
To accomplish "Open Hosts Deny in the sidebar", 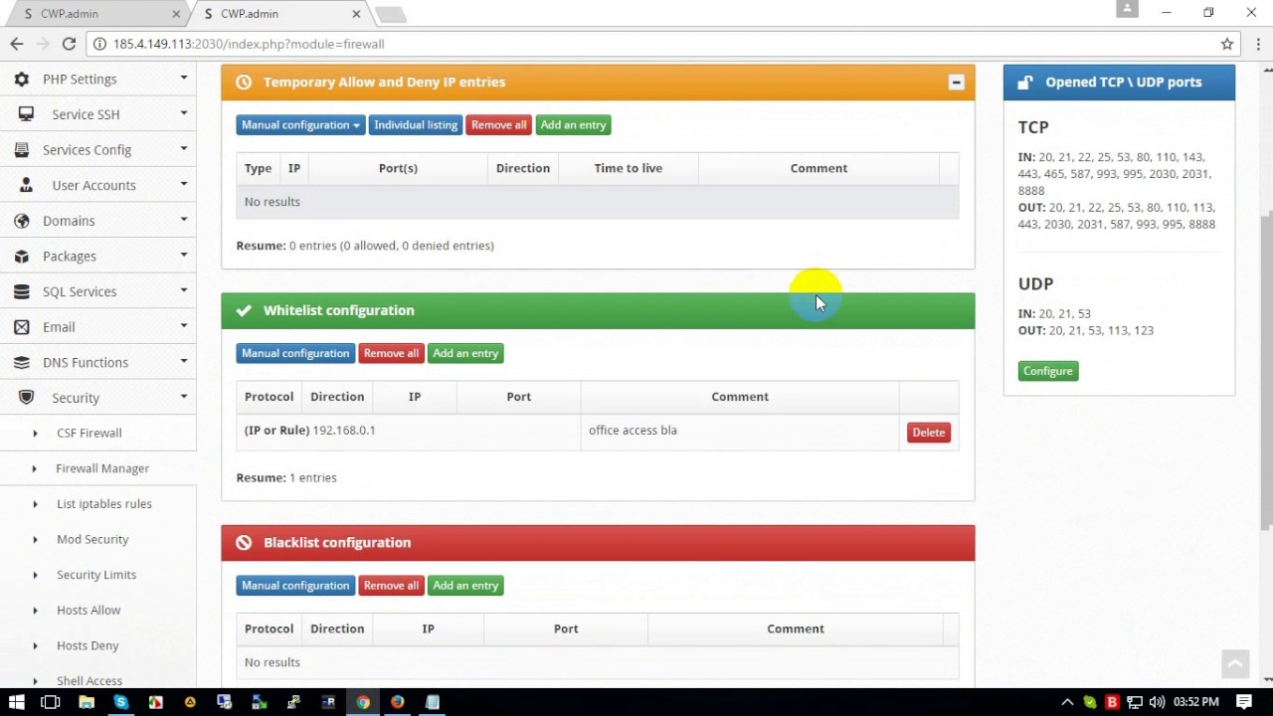I will tap(88, 645).
